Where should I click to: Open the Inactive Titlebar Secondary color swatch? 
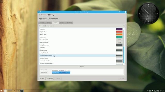click(x=119, y=64)
